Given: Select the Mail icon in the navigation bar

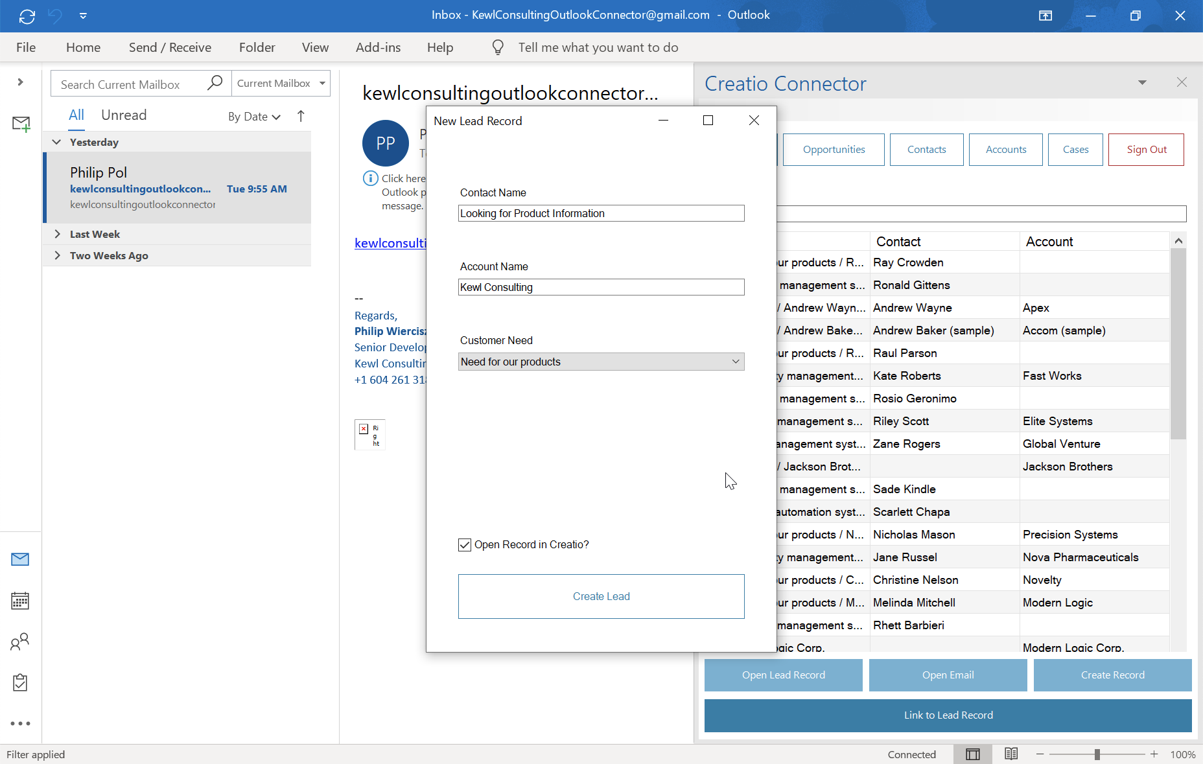Looking at the screenshot, I should point(20,559).
